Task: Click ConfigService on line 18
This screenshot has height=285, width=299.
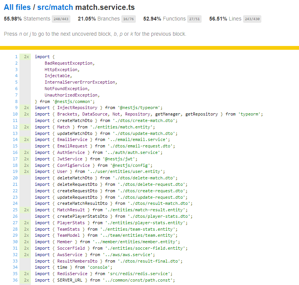Action: click(x=73, y=166)
